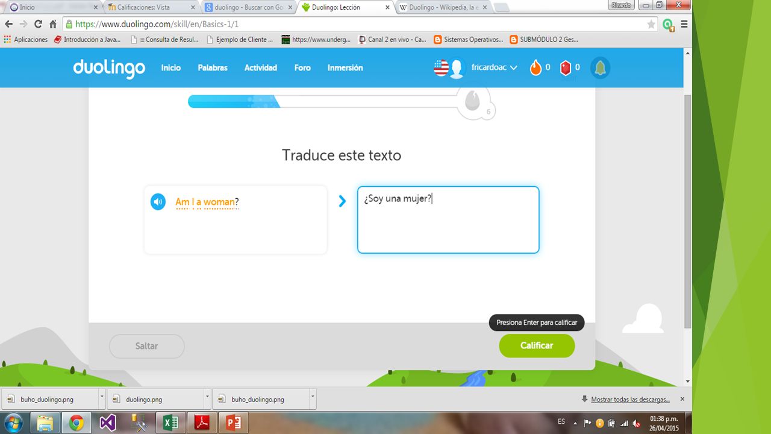Open SUBMÓDULO 2 Ges... bookmark
Image resolution: width=771 pixels, height=434 pixels.
tap(543, 39)
